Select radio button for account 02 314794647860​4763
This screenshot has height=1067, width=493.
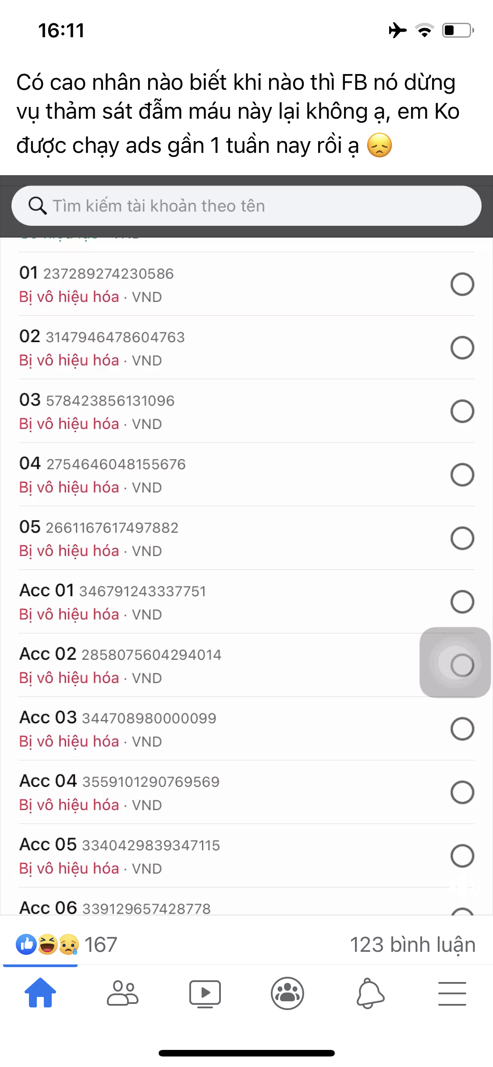coord(462,348)
